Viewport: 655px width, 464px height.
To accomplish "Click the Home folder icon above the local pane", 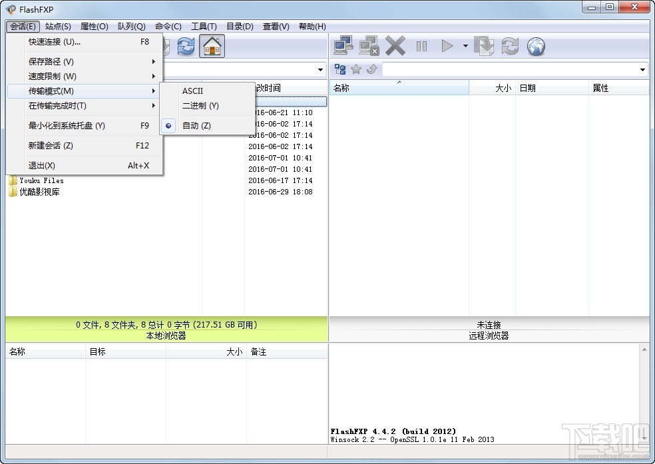I will coord(212,46).
